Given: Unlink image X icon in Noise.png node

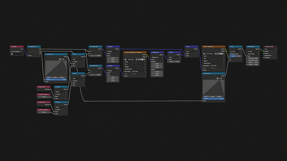Looking at the screenshot, I should point(223,54).
